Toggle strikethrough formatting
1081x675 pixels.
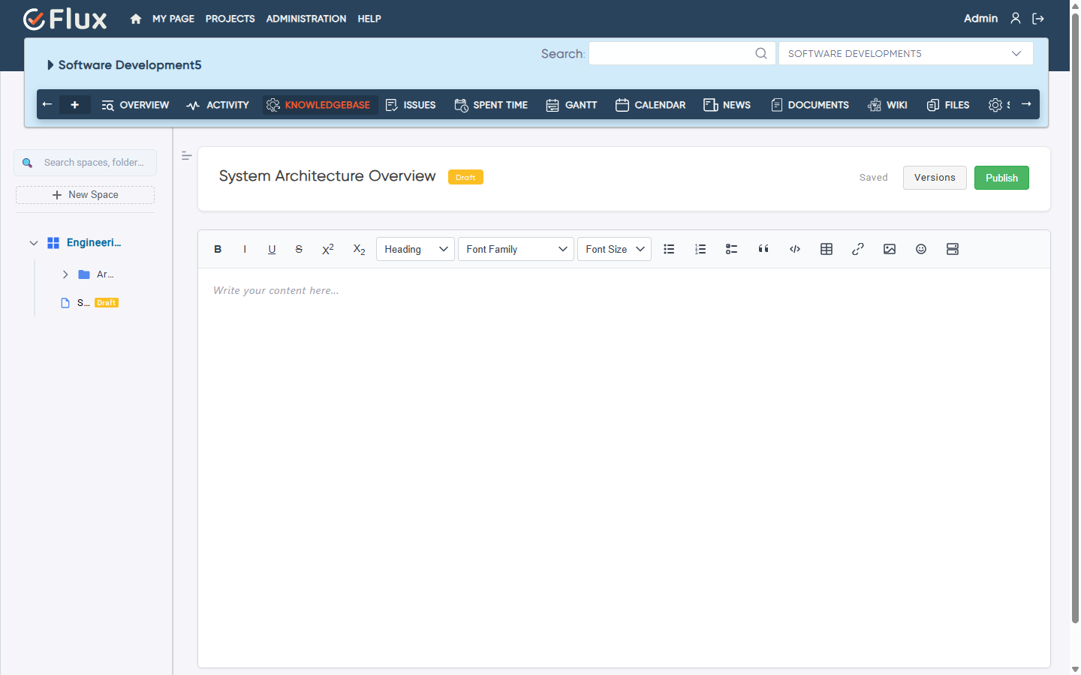point(299,249)
